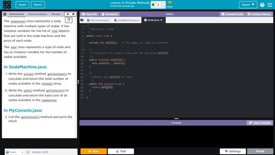Image resolution: width=275 pixels, height=155 pixels.
Task: Collapse the class fold arrow at line 4
Action: [85, 36]
